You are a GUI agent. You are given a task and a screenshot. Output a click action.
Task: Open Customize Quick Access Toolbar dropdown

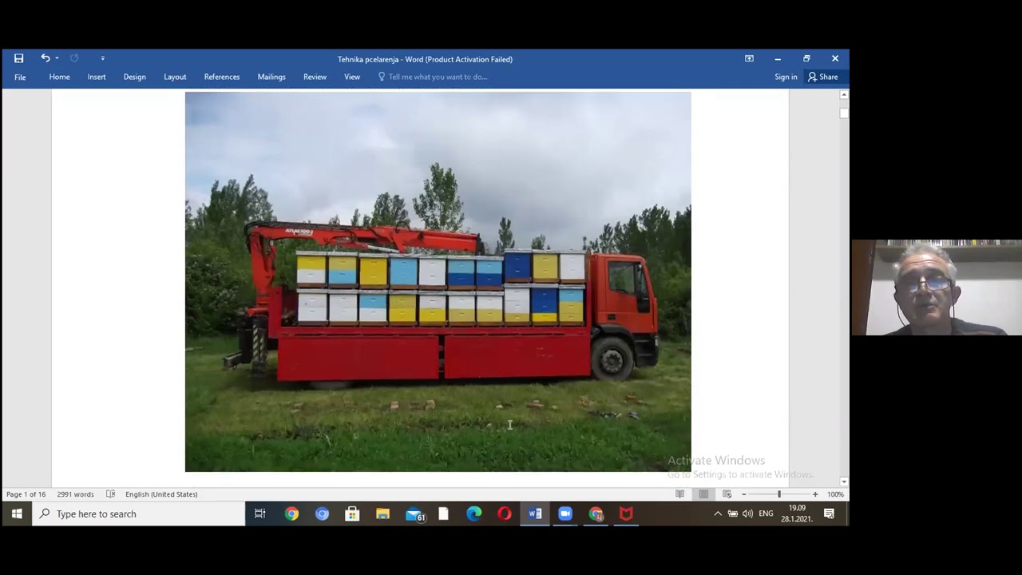102,58
